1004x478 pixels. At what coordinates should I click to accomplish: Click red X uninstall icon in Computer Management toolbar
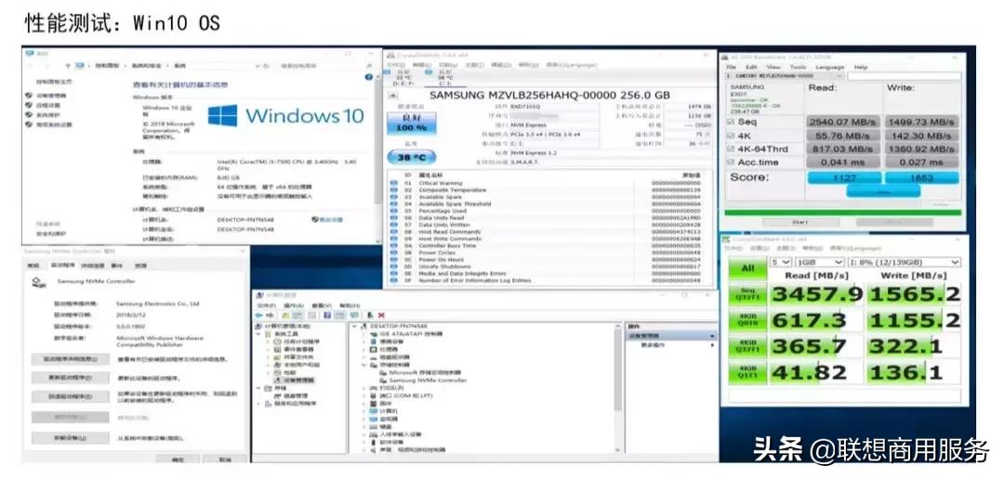coord(382,315)
